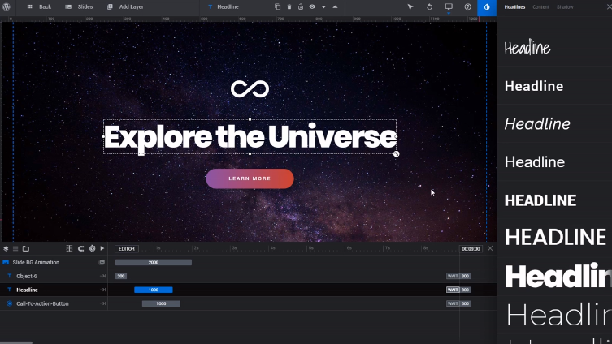Select the Object-6 layer row

pos(54,276)
